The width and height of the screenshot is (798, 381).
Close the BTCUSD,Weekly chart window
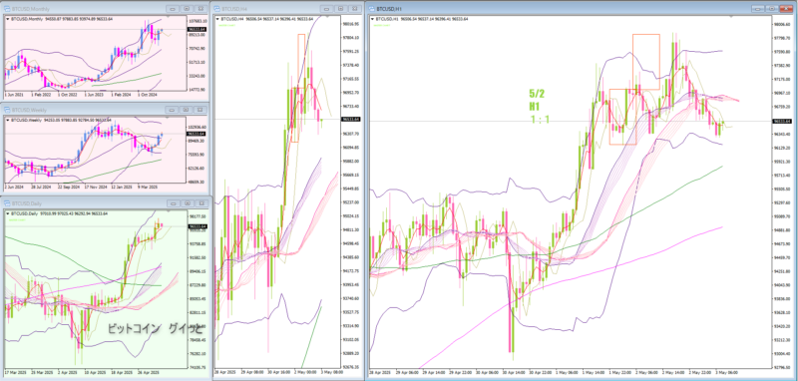[201, 110]
